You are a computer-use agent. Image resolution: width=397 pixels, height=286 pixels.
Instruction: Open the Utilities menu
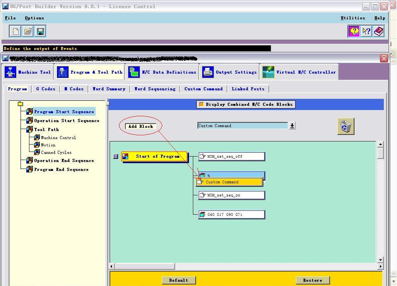tap(353, 18)
